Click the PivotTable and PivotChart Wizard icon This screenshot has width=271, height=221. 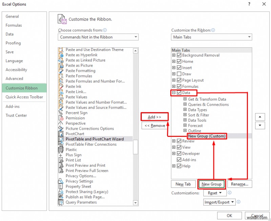click(61, 139)
